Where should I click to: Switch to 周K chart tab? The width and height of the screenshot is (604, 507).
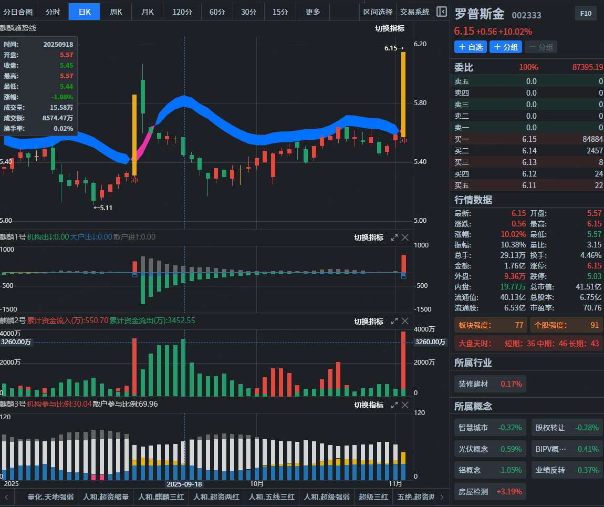click(x=116, y=12)
